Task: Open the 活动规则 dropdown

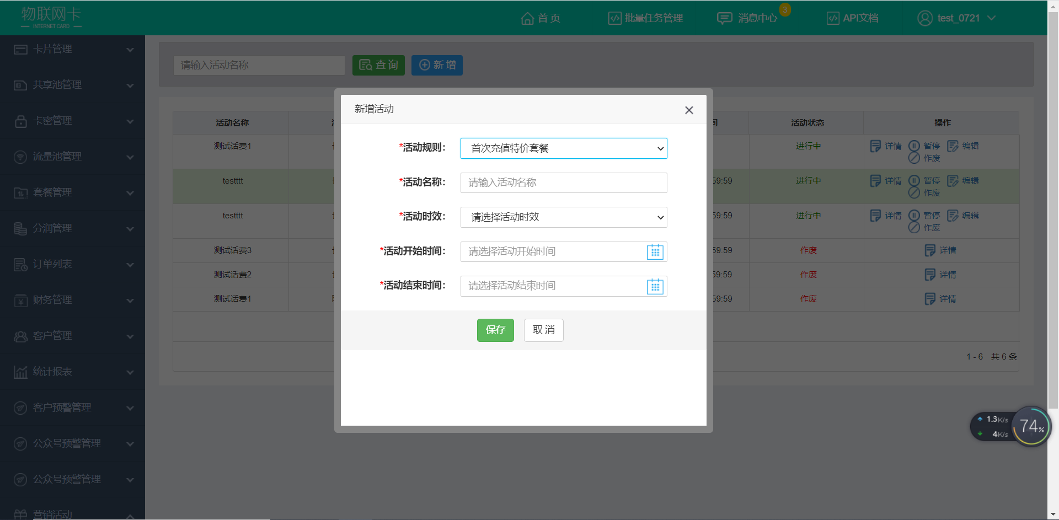Action: click(564, 148)
